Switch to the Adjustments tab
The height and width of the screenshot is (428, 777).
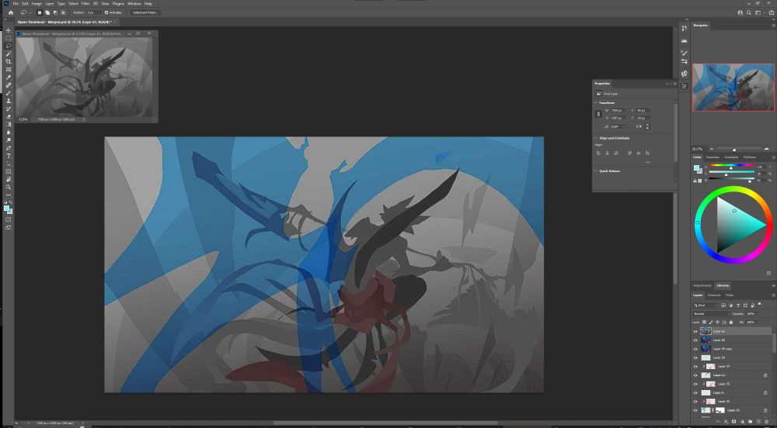[702, 285]
